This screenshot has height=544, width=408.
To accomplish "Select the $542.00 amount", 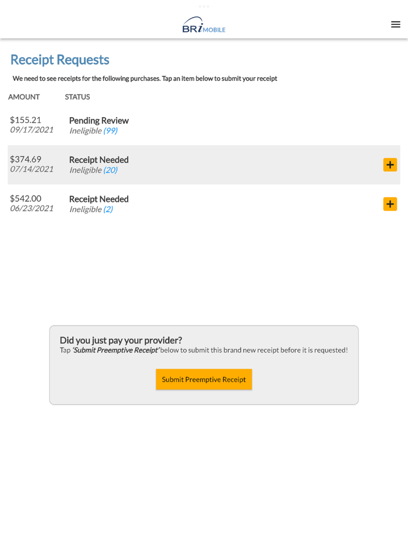I will coord(26,199).
